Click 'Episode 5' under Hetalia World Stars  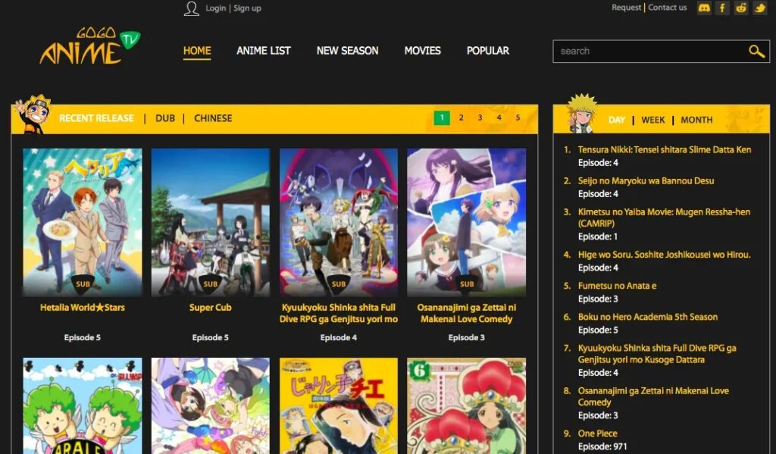pyautogui.click(x=82, y=337)
